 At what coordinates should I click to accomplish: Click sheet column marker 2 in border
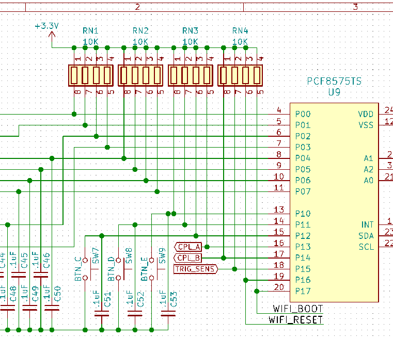tap(137, 7)
